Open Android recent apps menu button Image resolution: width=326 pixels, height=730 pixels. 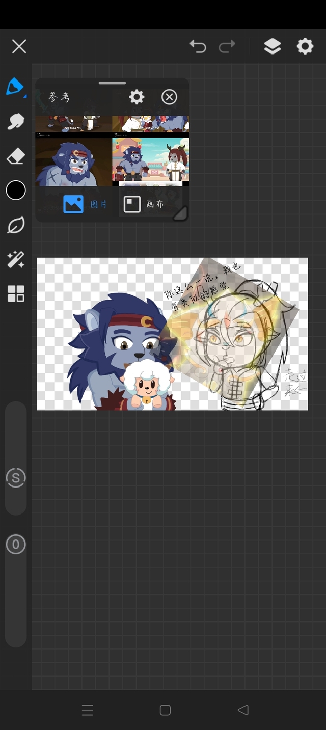(x=88, y=710)
